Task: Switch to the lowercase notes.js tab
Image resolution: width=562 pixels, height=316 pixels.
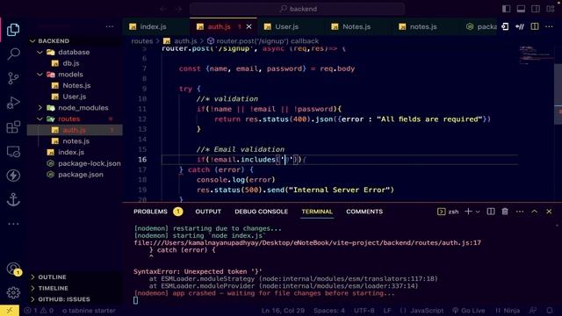Action: [x=423, y=26]
